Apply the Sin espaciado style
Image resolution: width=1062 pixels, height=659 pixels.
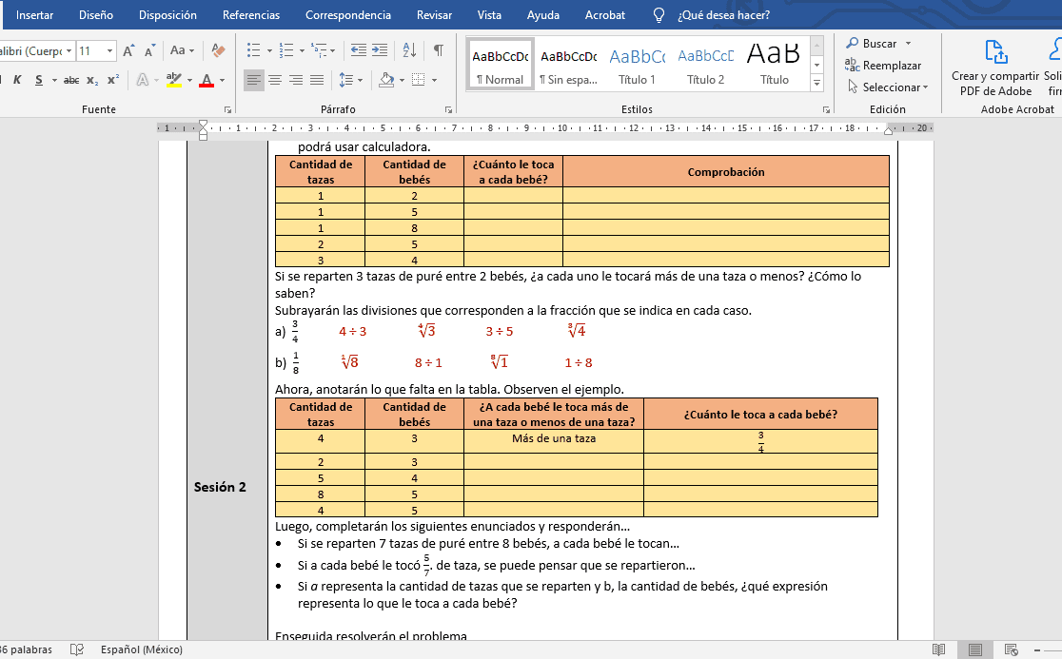568,65
